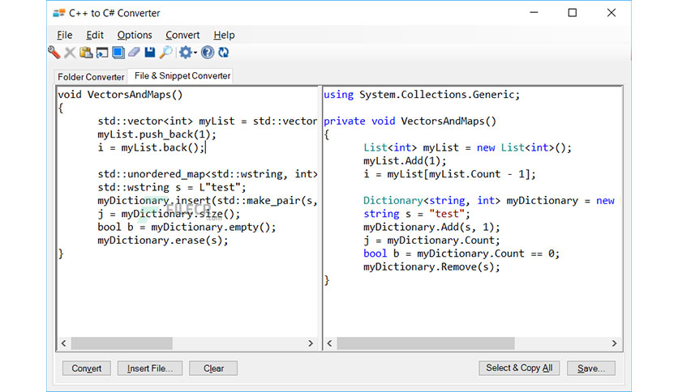
Task: Click the line 'string s = "test";' in output
Action: click(416, 214)
